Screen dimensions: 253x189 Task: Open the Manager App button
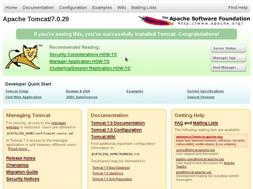[228, 58]
